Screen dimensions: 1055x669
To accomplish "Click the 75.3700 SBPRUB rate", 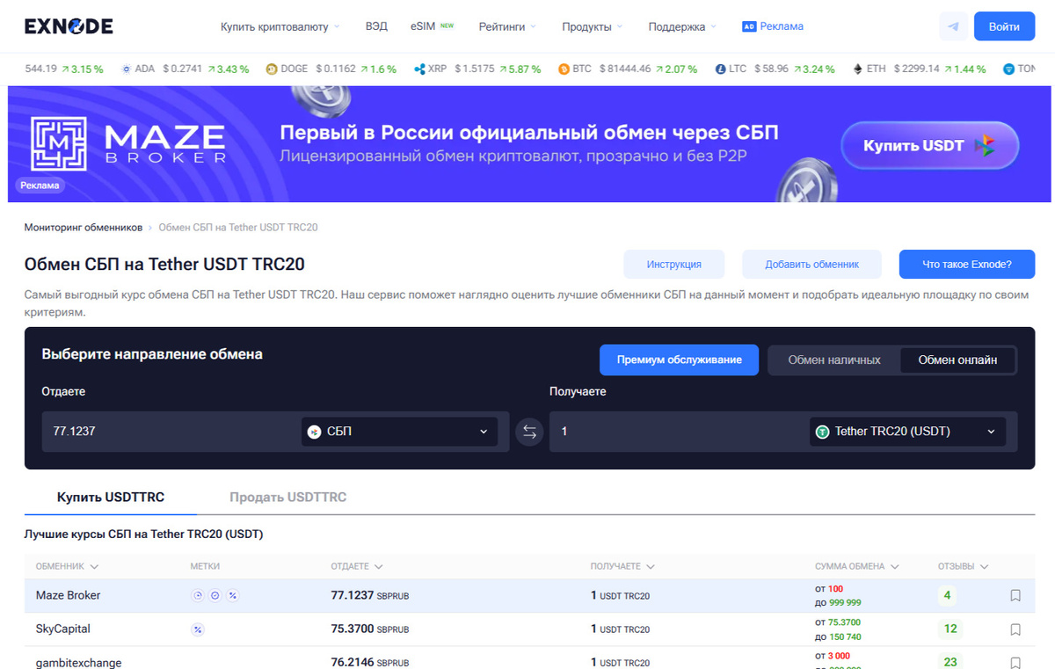I will [x=369, y=629].
